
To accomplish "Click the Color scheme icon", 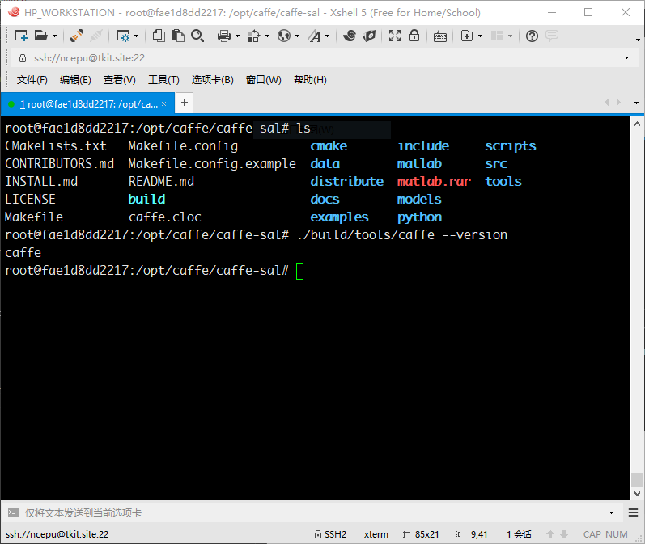I will pyautogui.click(x=253, y=36).
